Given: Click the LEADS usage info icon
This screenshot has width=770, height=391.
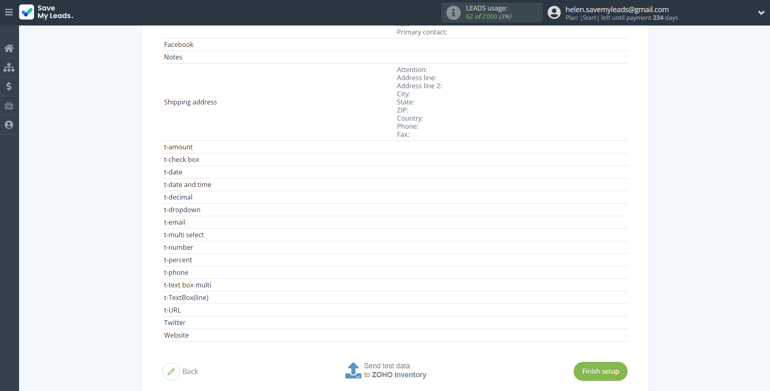Looking at the screenshot, I should 454,13.
